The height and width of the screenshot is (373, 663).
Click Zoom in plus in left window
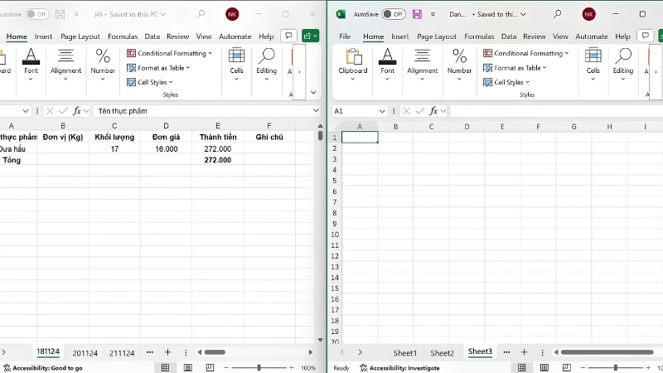(292, 367)
